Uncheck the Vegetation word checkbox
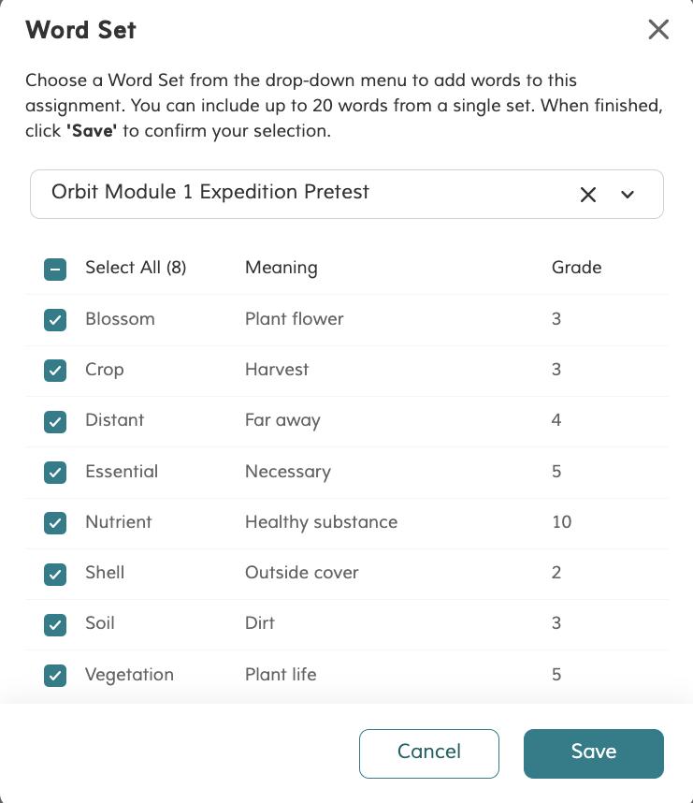The image size is (693, 803). click(55, 675)
